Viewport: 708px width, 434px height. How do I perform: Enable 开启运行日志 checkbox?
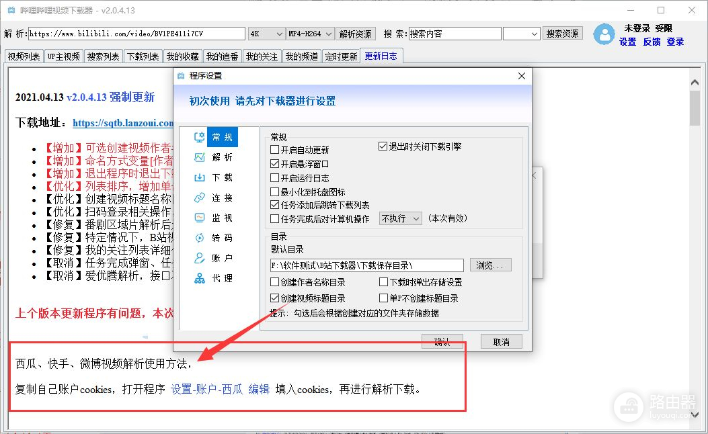(274, 178)
